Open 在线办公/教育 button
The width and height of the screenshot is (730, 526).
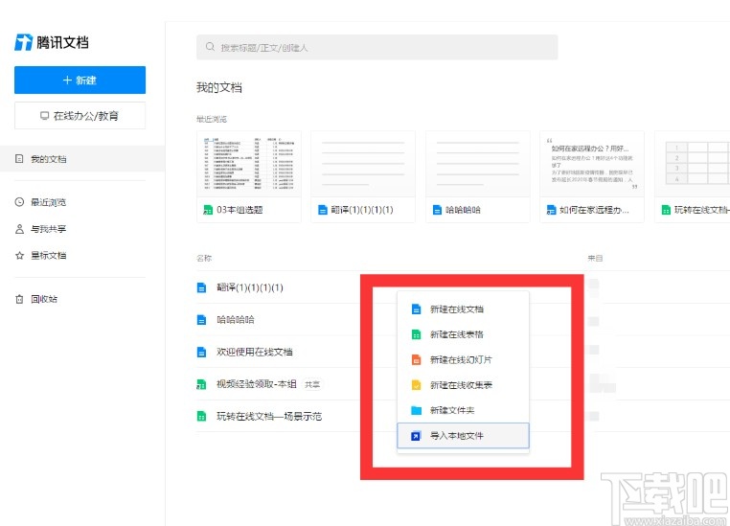80,115
